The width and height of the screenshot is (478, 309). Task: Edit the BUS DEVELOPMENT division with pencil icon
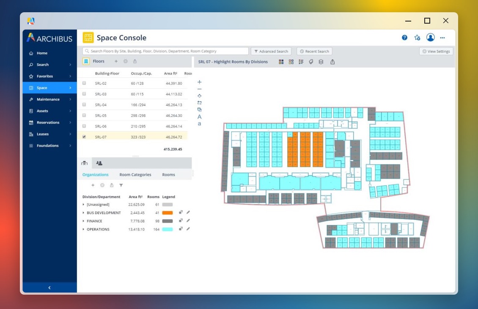pyautogui.click(x=188, y=213)
